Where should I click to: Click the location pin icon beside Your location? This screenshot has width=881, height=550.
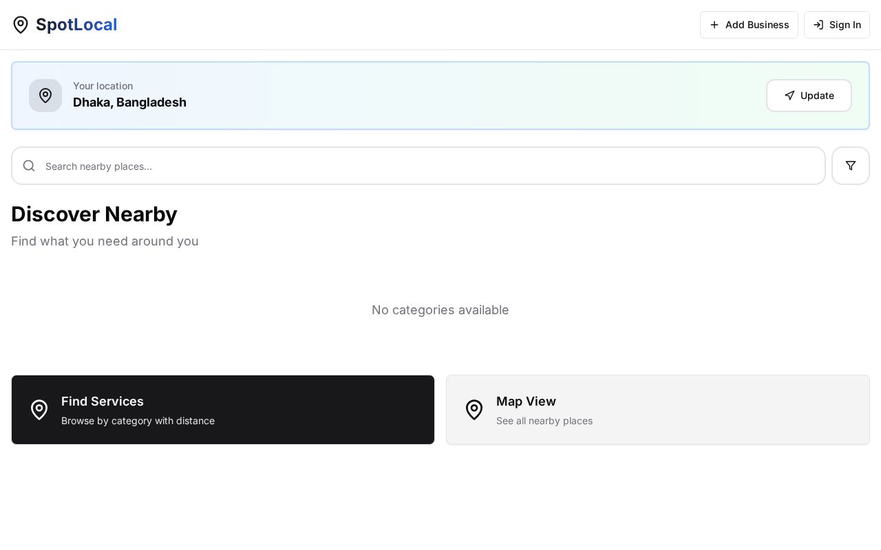click(x=45, y=96)
